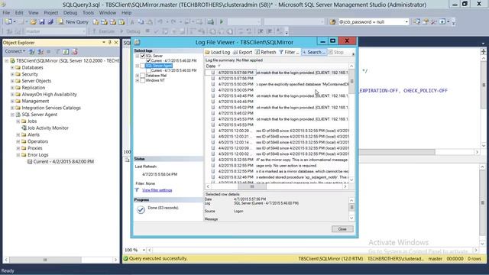The image size is (489, 275).
Task: Open the Window menu
Action: click(x=107, y=13)
